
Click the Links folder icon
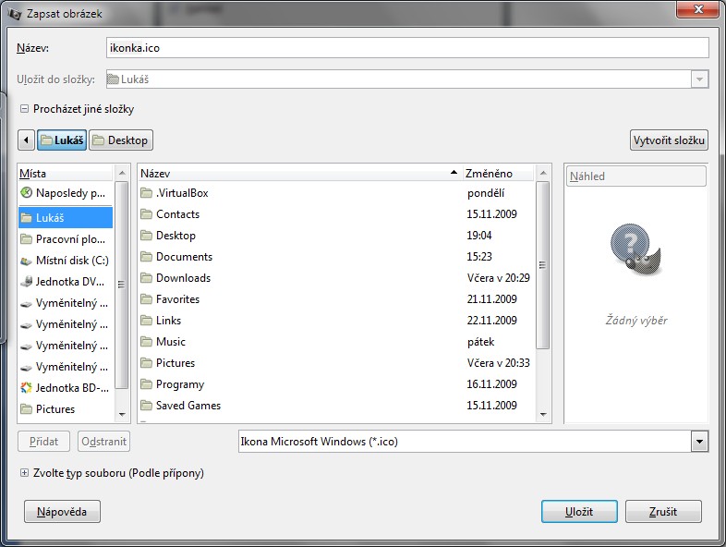[x=146, y=321]
